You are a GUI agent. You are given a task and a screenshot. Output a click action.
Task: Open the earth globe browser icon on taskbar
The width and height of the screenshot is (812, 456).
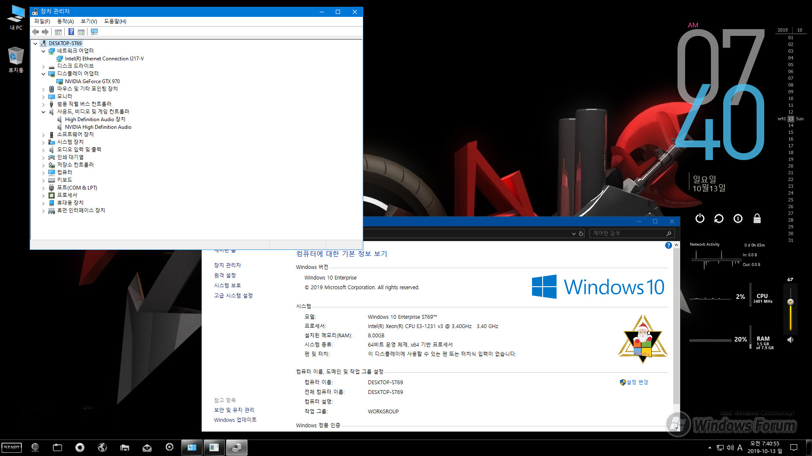[102, 448]
